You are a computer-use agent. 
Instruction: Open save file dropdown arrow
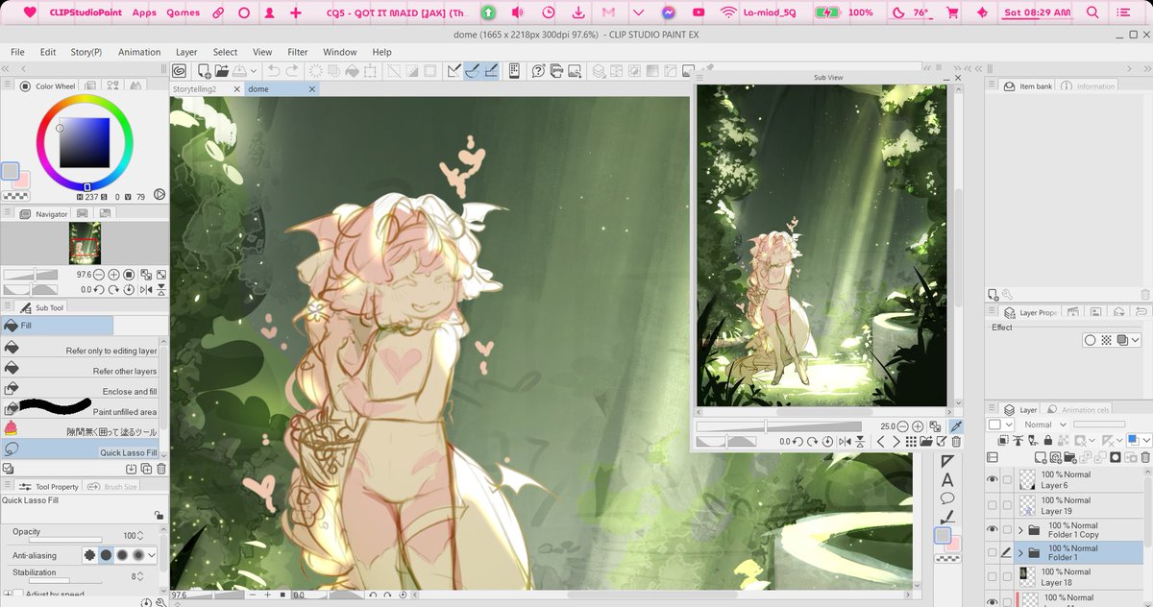(254, 71)
